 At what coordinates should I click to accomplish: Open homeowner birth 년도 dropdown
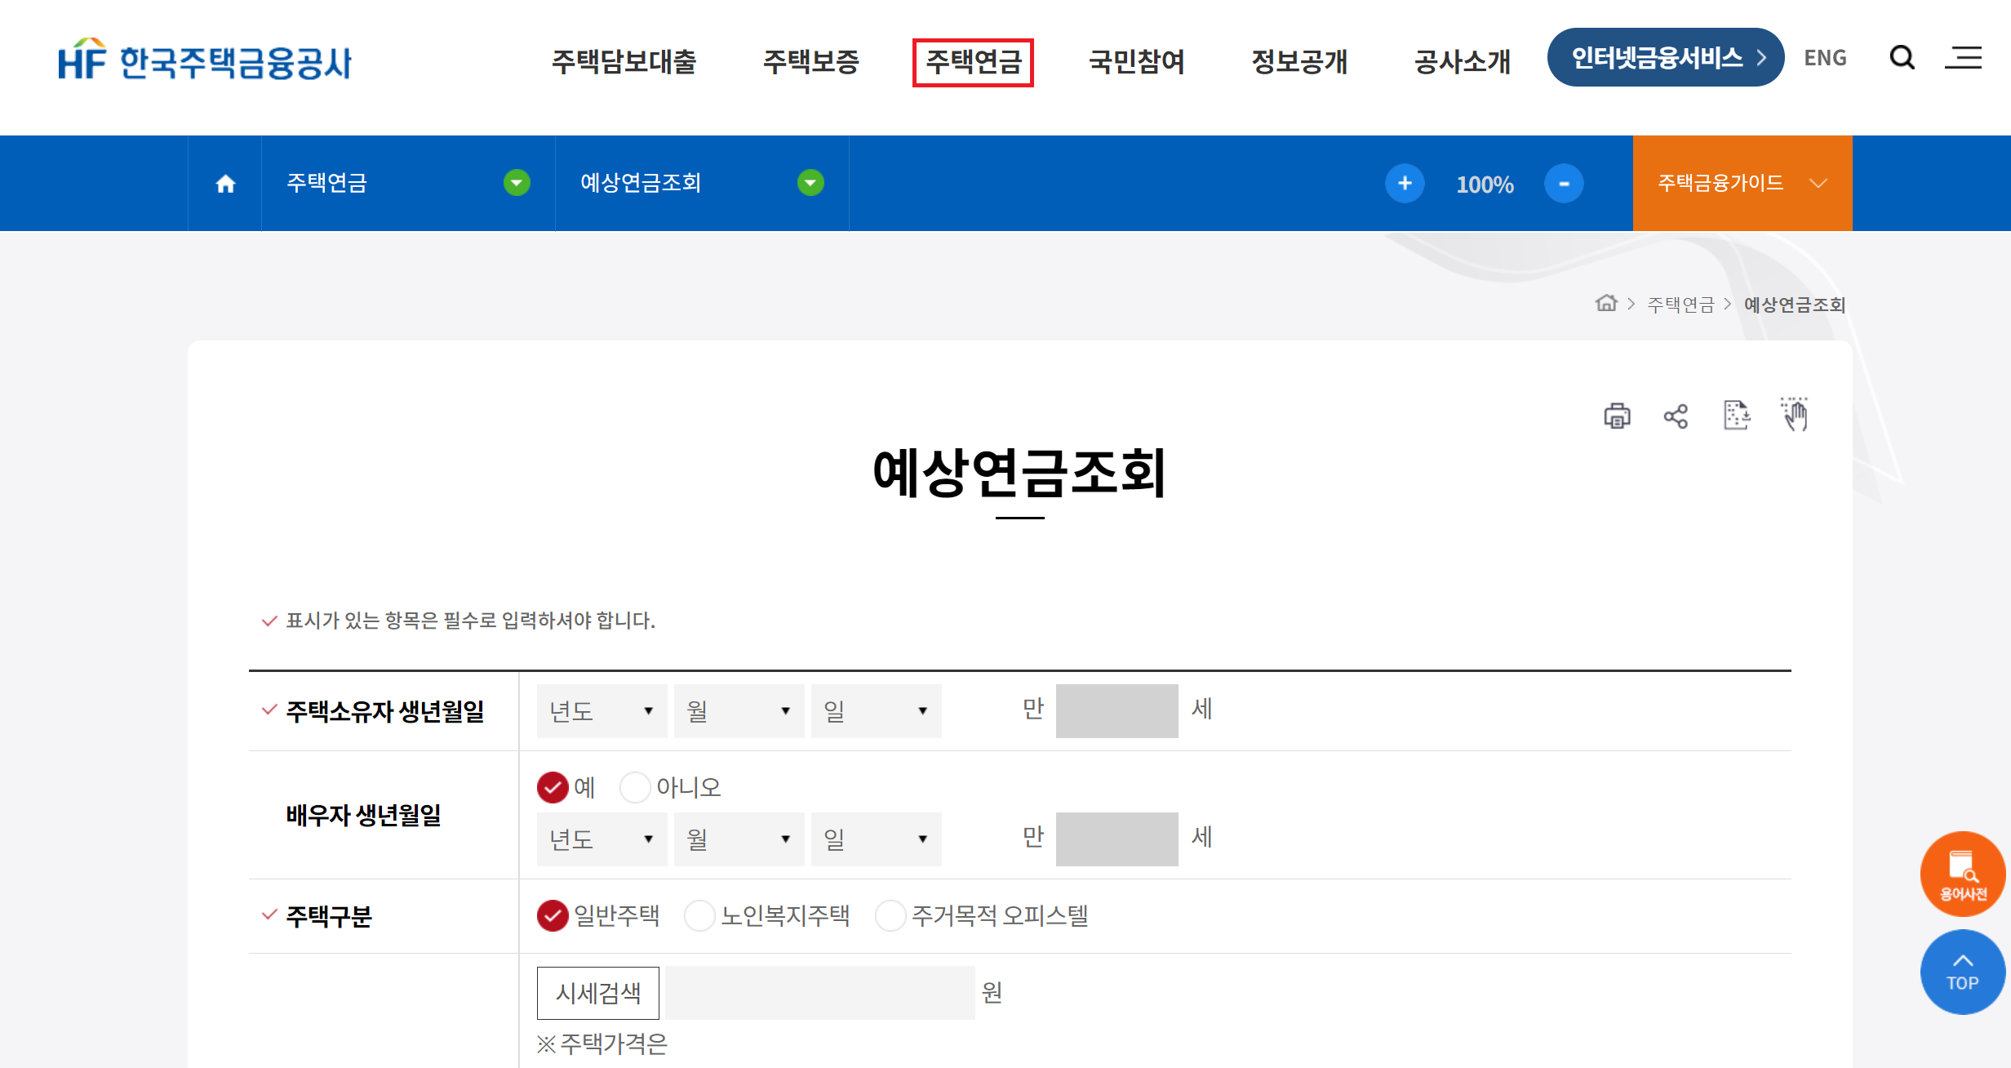tap(602, 711)
